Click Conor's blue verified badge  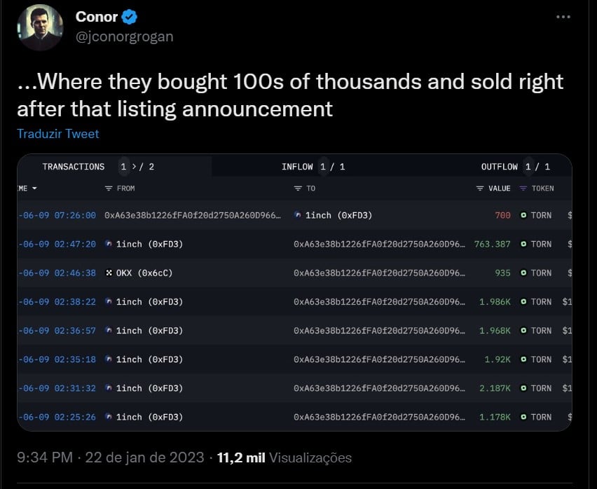[x=130, y=17]
